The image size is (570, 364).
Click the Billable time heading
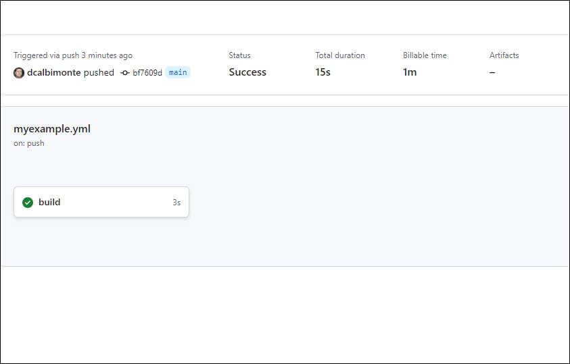425,55
